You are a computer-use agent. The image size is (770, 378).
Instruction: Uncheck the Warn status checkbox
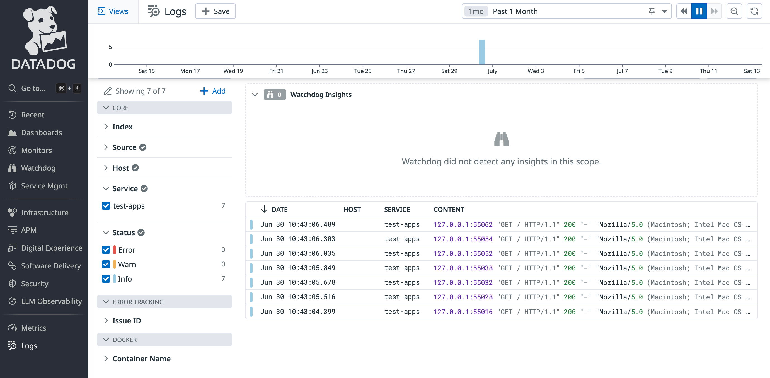(x=106, y=264)
